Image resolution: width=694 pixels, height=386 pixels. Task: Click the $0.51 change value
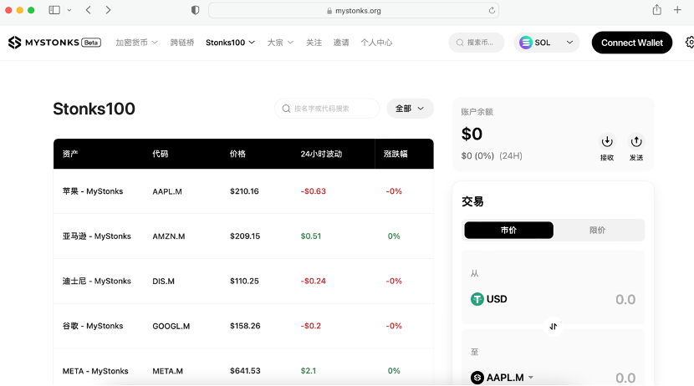[x=311, y=236]
